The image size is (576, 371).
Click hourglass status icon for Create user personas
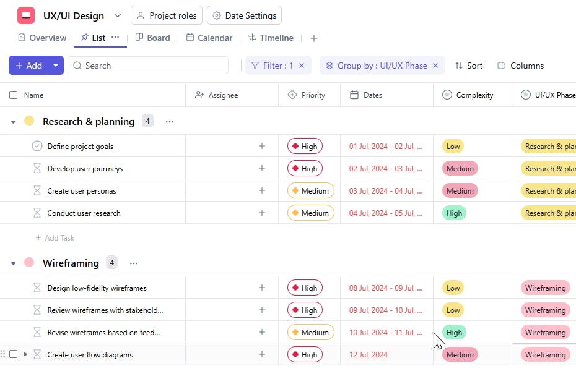click(37, 191)
